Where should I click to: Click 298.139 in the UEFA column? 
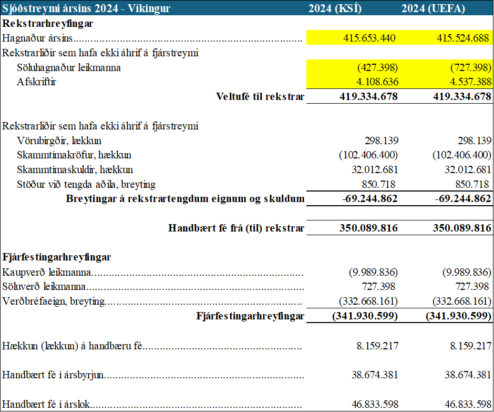click(x=475, y=140)
